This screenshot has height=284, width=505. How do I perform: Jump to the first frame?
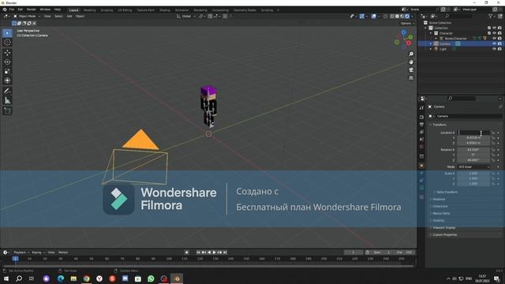[x=198, y=252]
